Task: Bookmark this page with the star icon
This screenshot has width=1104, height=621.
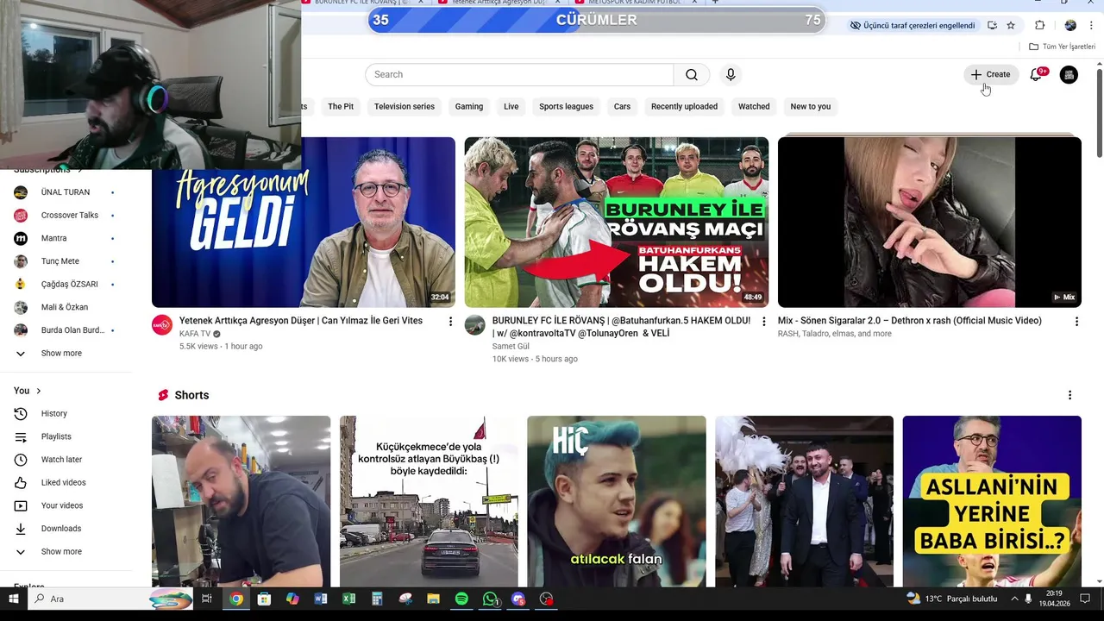Action: pyautogui.click(x=1011, y=26)
